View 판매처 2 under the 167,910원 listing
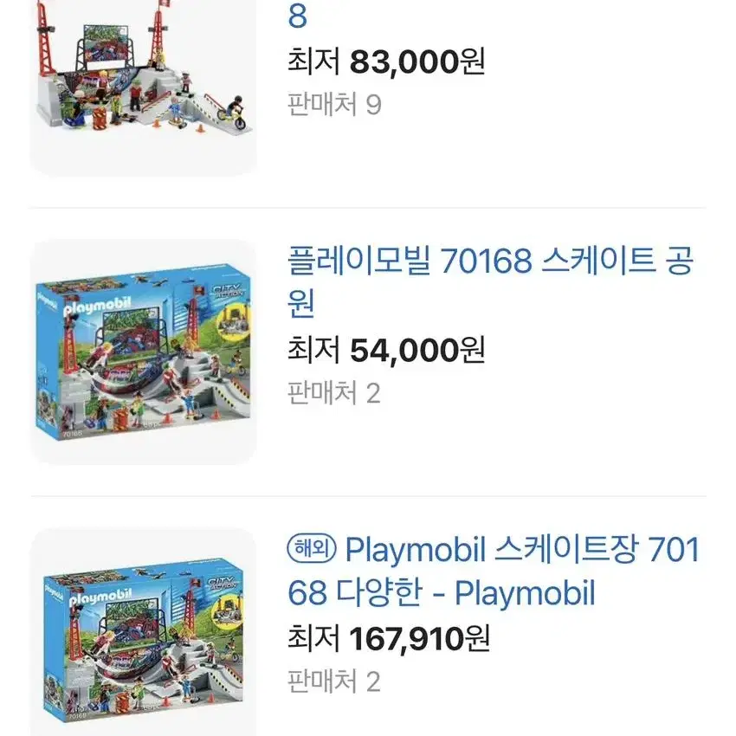 tap(333, 681)
